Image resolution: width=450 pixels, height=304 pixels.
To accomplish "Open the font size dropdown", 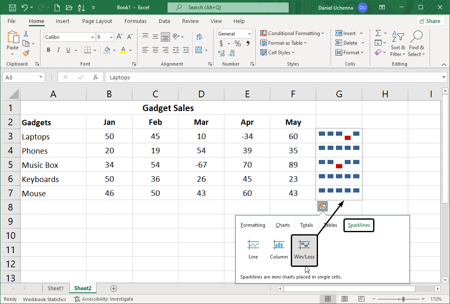I will pyautogui.click(x=111, y=37).
